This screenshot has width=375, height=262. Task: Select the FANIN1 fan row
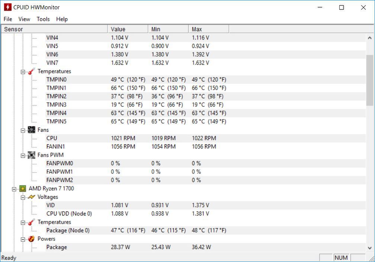pyautogui.click(x=55, y=147)
